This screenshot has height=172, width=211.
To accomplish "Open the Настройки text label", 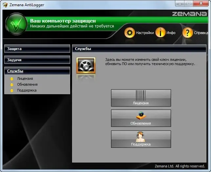I will pyautogui.click(x=145, y=33).
